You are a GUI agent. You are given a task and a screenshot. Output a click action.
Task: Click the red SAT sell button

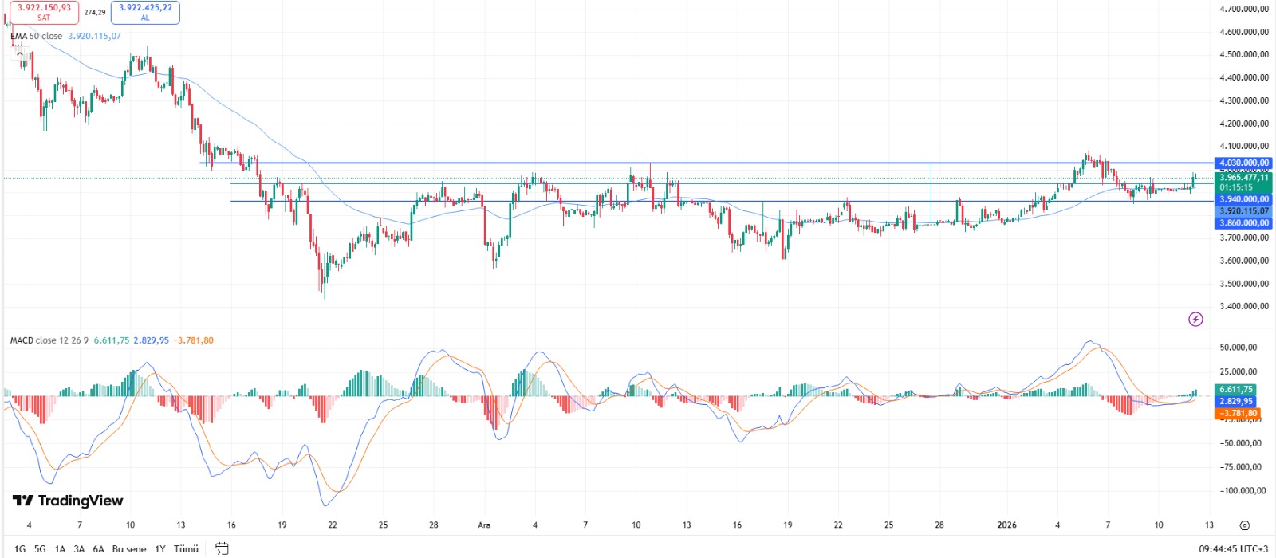[x=44, y=12]
